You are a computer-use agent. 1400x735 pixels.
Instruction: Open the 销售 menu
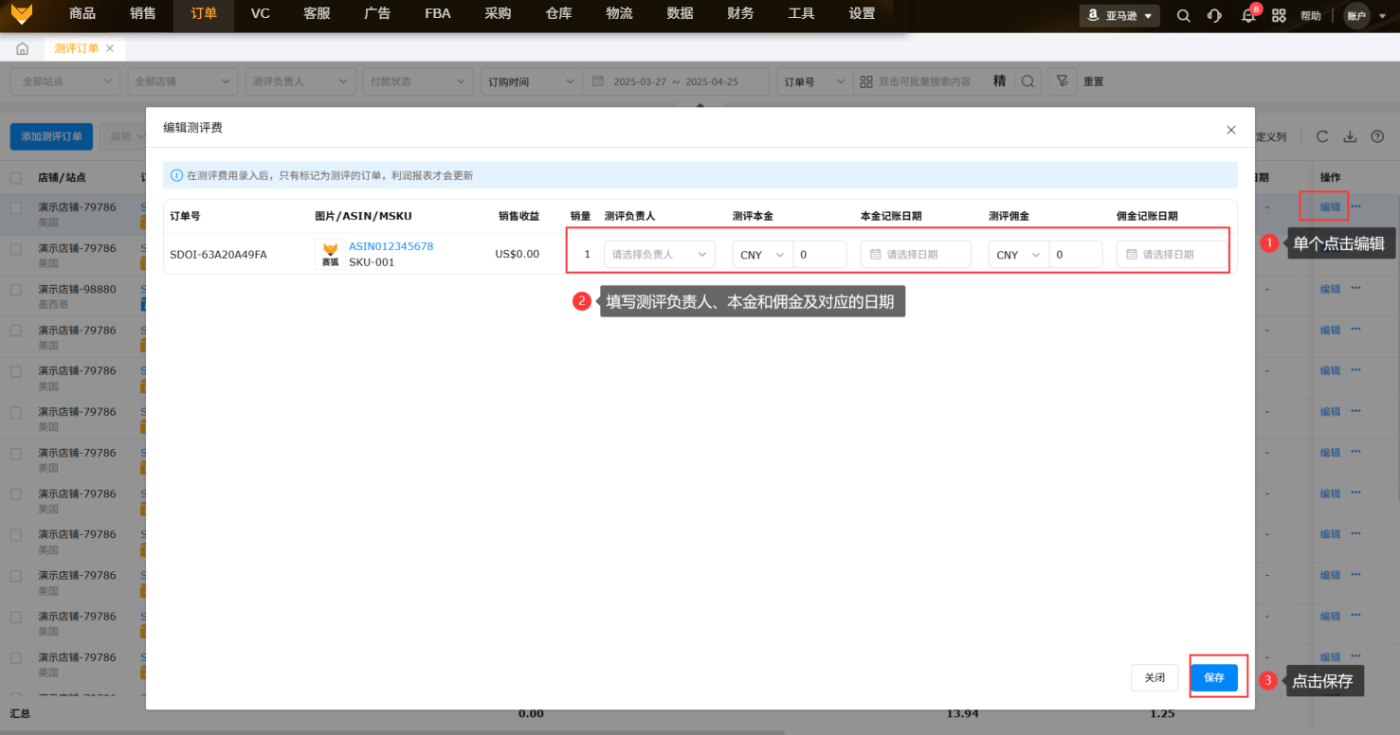point(143,14)
